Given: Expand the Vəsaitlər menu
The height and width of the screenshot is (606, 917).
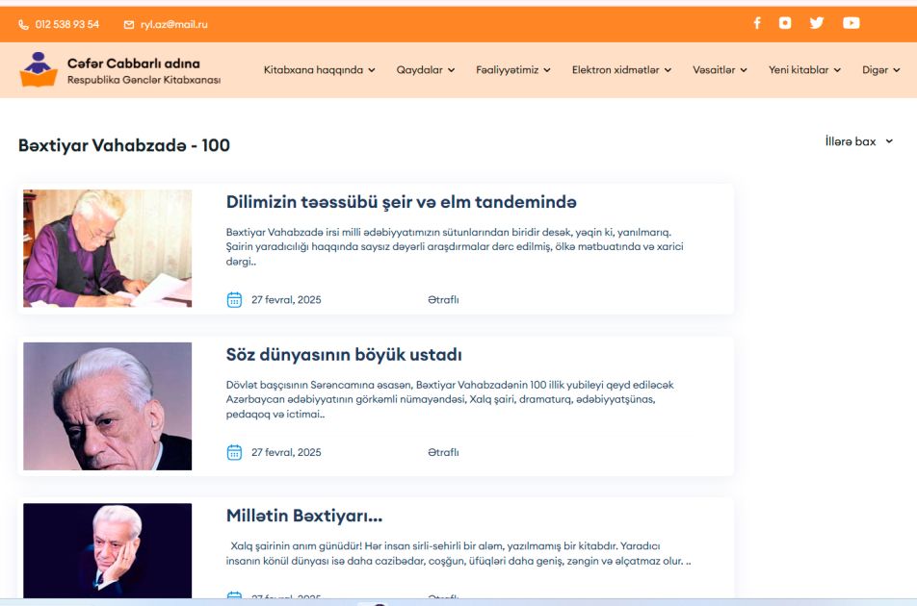Looking at the screenshot, I should [720, 70].
